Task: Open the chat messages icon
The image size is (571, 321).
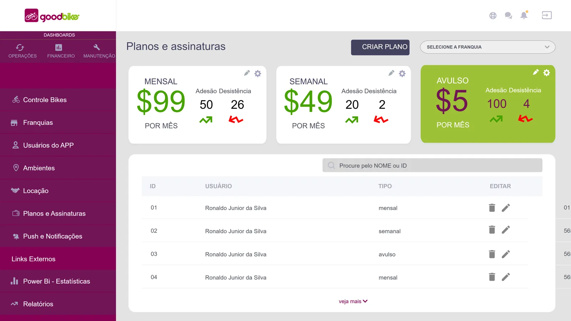Action: [x=509, y=15]
